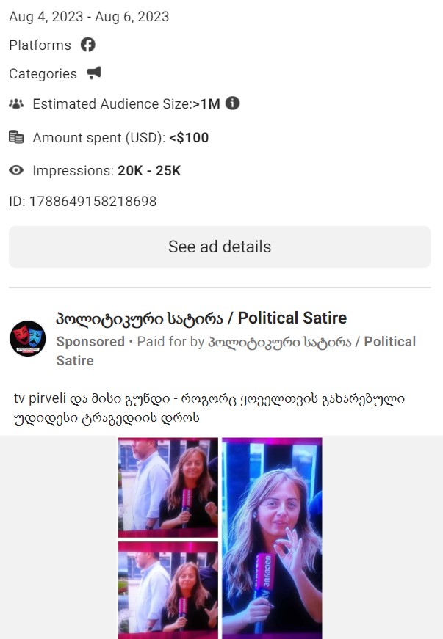The image size is (443, 639).
Task: Open the Political Satire page title link
Action: click(201, 318)
